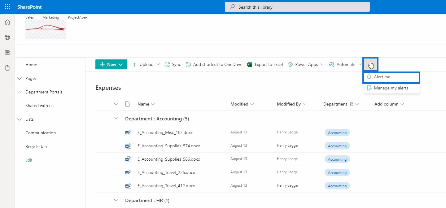The height and width of the screenshot is (208, 446).
Task: Open the ProjectApex top navigation link
Action: click(x=78, y=17)
